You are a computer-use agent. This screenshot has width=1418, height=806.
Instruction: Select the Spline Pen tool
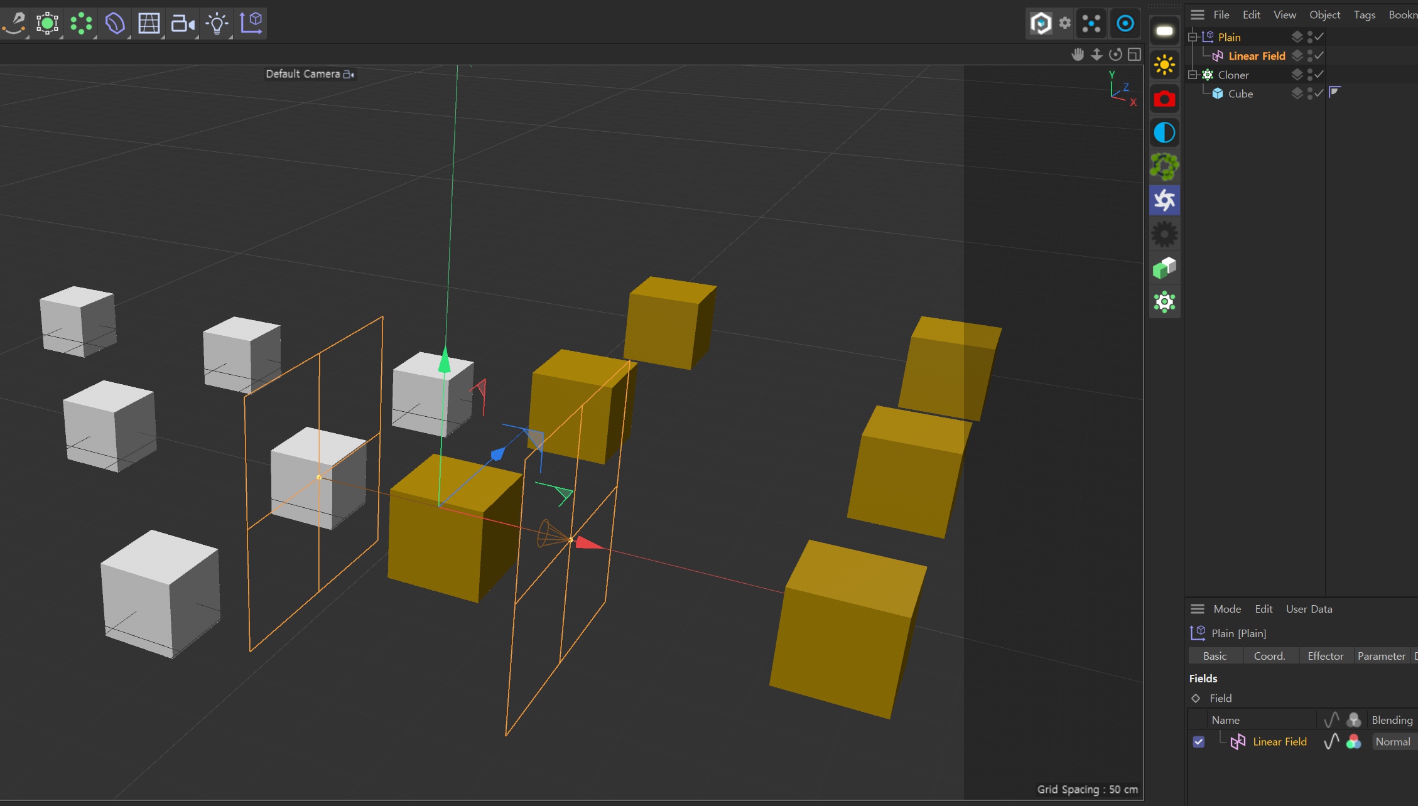coord(14,24)
